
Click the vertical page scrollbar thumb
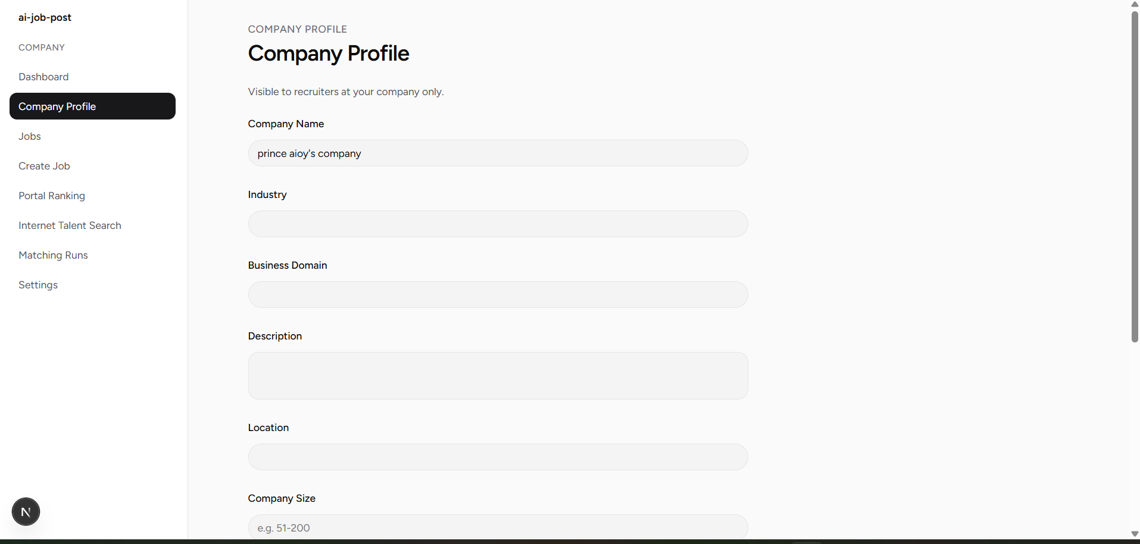(x=1135, y=177)
